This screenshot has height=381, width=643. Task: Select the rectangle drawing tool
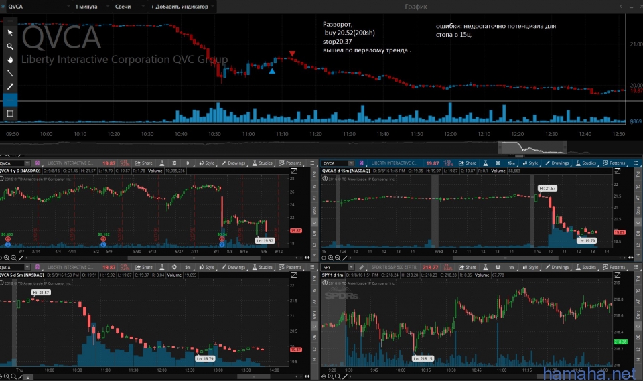point(10,114)
